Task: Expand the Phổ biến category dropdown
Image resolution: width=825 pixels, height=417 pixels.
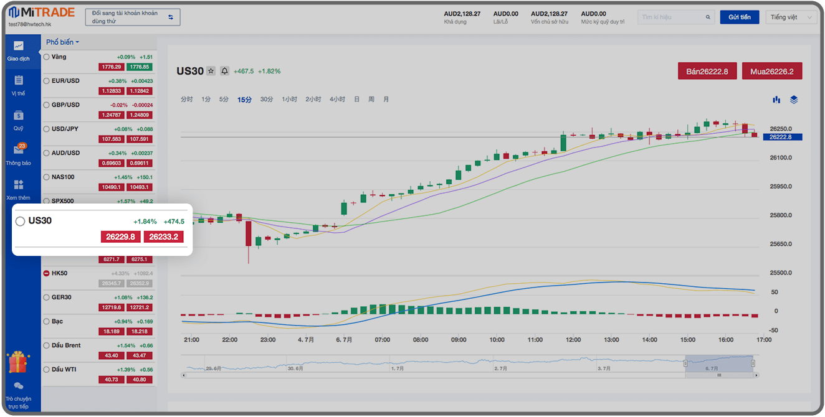Action: (62, 42)
